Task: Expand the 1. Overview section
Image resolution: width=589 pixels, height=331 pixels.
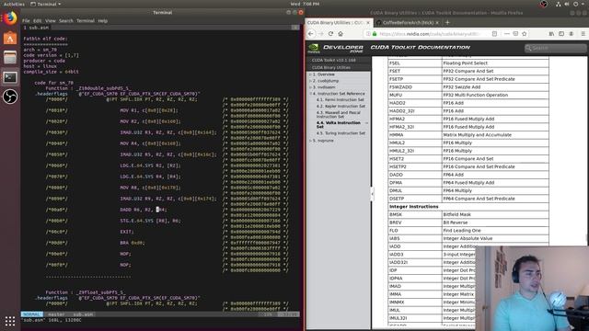Action: point(310,74)
